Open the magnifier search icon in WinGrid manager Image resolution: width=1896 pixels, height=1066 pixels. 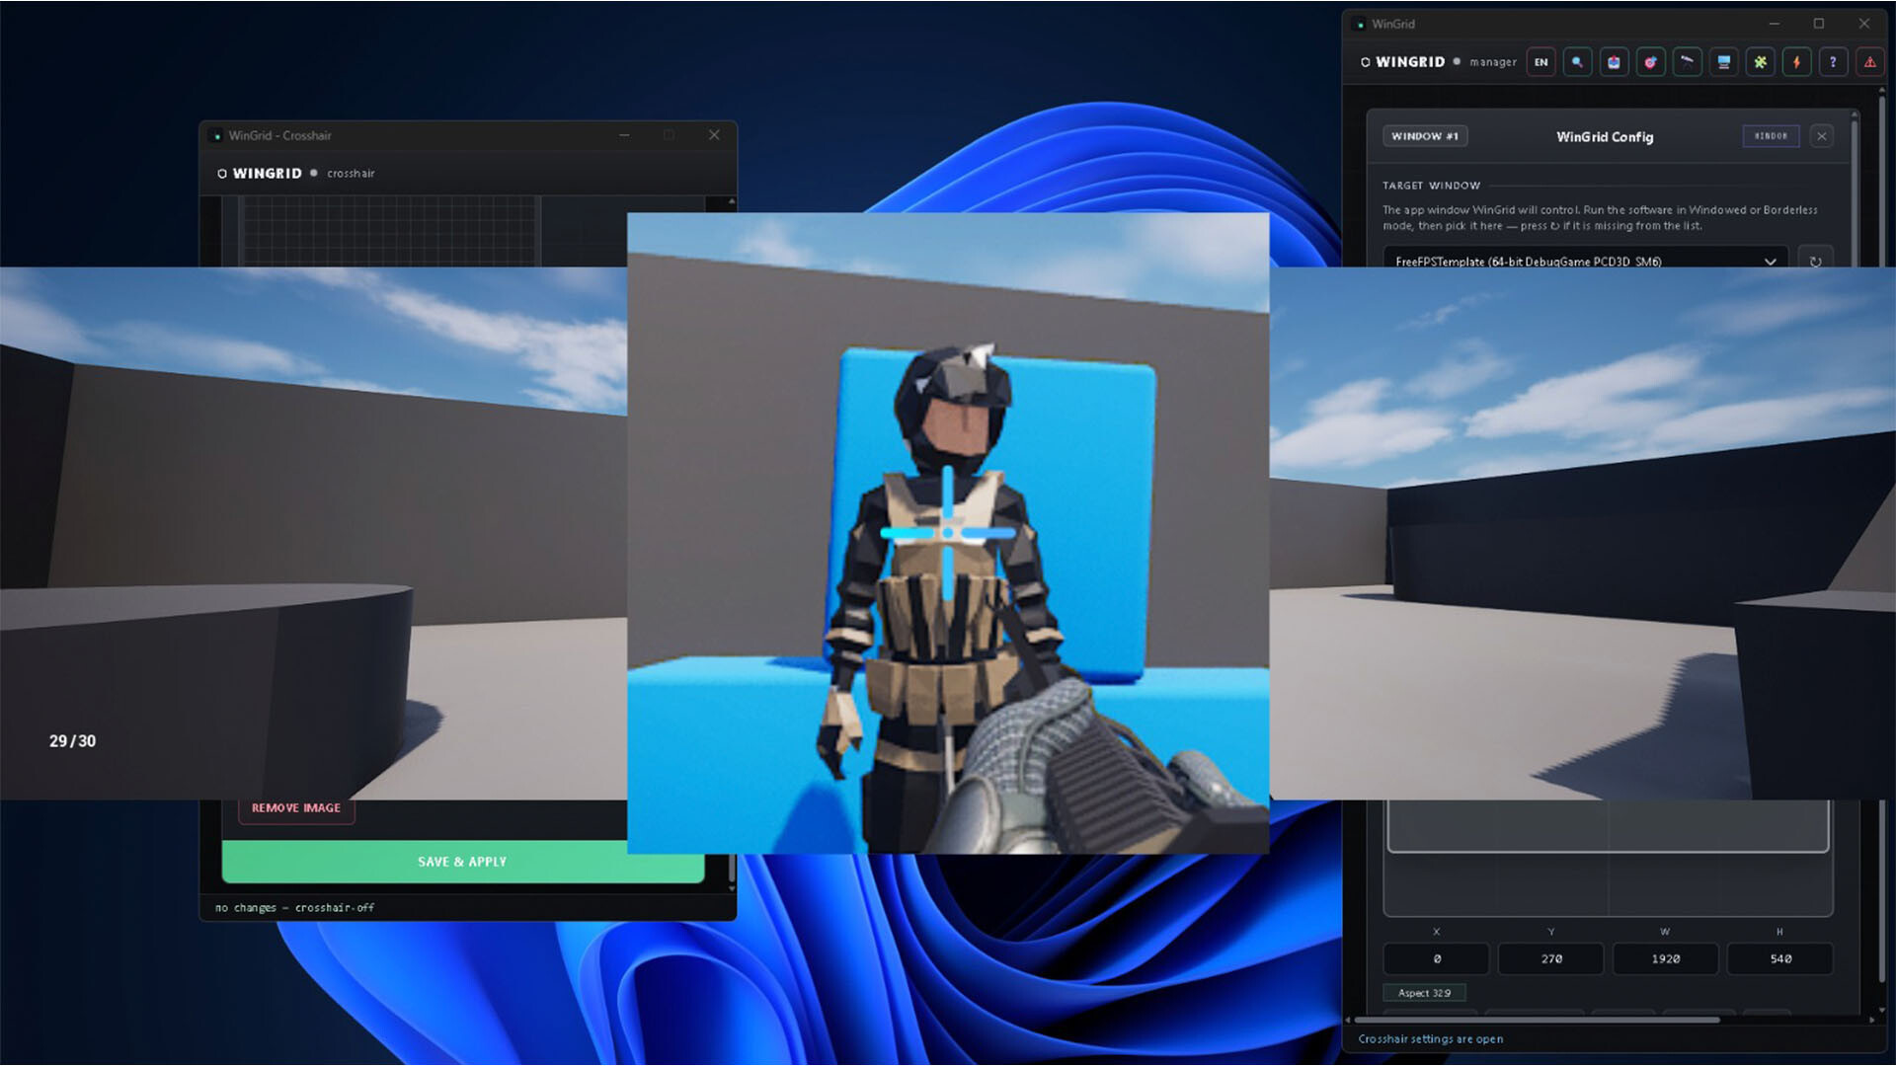click(1577, 62)
